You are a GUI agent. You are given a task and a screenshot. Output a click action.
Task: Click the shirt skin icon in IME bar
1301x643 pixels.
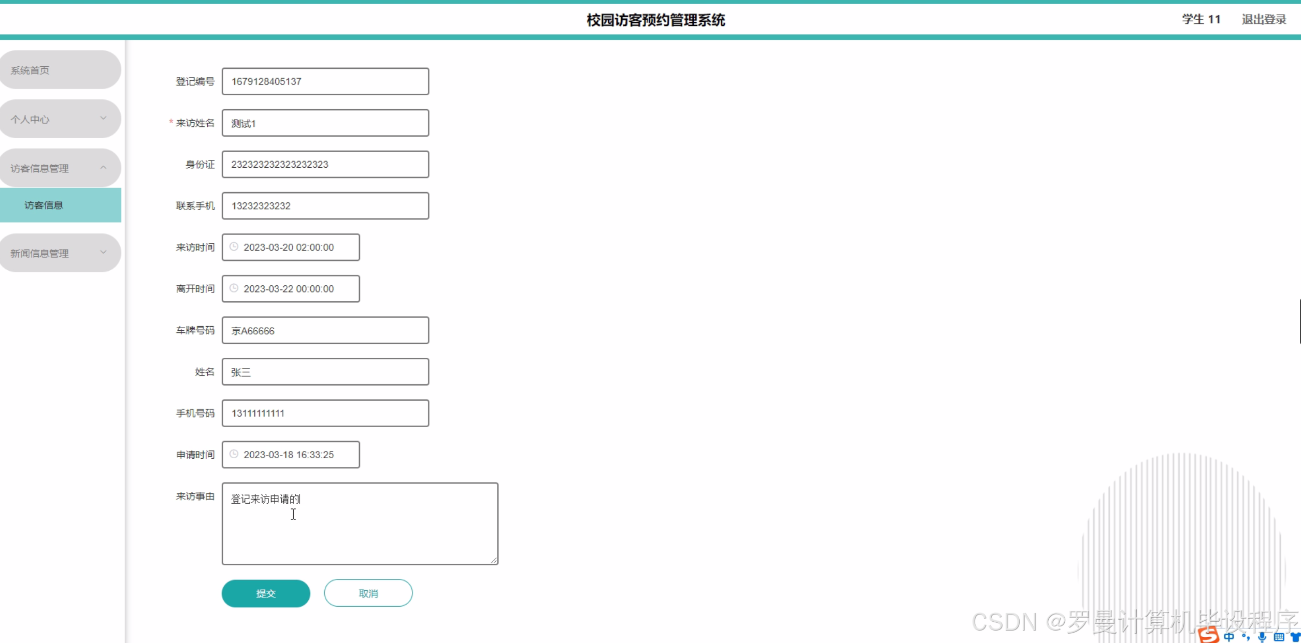pyautogui.click(x=1295, y=637)
